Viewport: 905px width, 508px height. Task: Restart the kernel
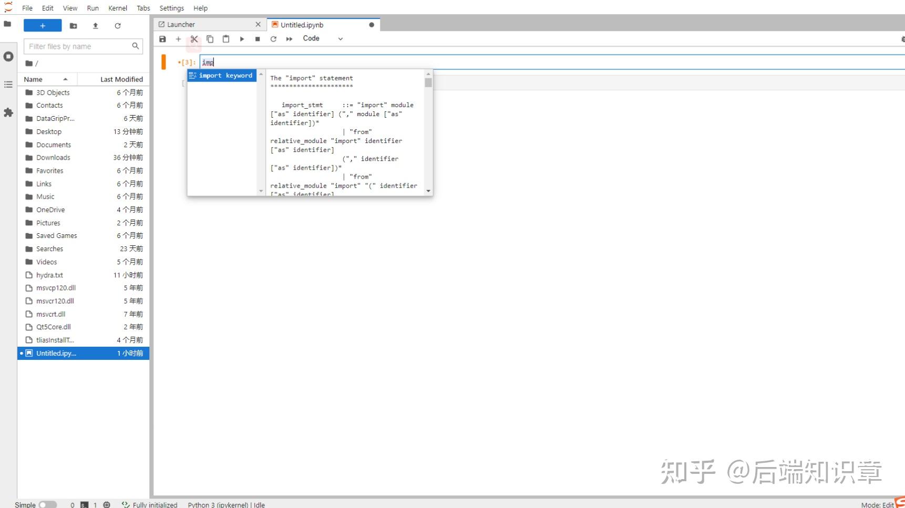point(273,39)
